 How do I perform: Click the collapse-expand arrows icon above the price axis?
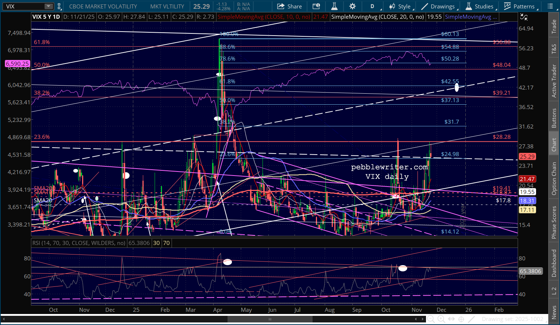524,17
